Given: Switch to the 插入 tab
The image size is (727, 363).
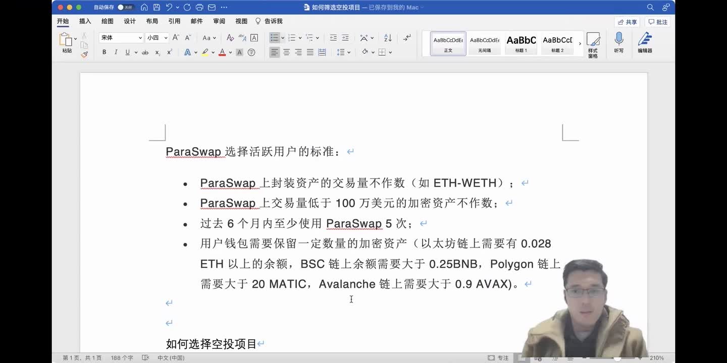Looking at the screenshot, I should tap(85, 21).
